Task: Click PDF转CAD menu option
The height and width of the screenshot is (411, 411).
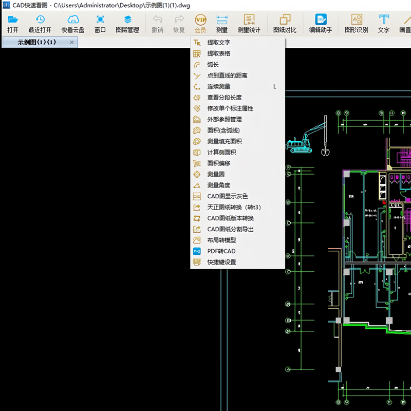Action: pyautogui.click(x=221, y=251)
